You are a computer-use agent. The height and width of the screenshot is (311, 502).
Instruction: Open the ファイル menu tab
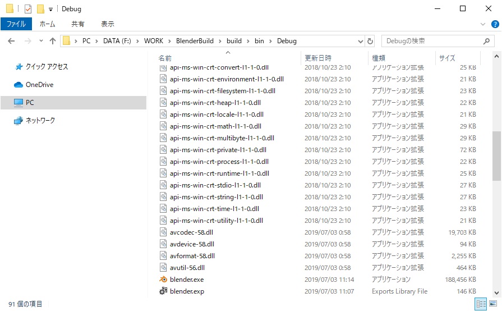coord(16,24)
